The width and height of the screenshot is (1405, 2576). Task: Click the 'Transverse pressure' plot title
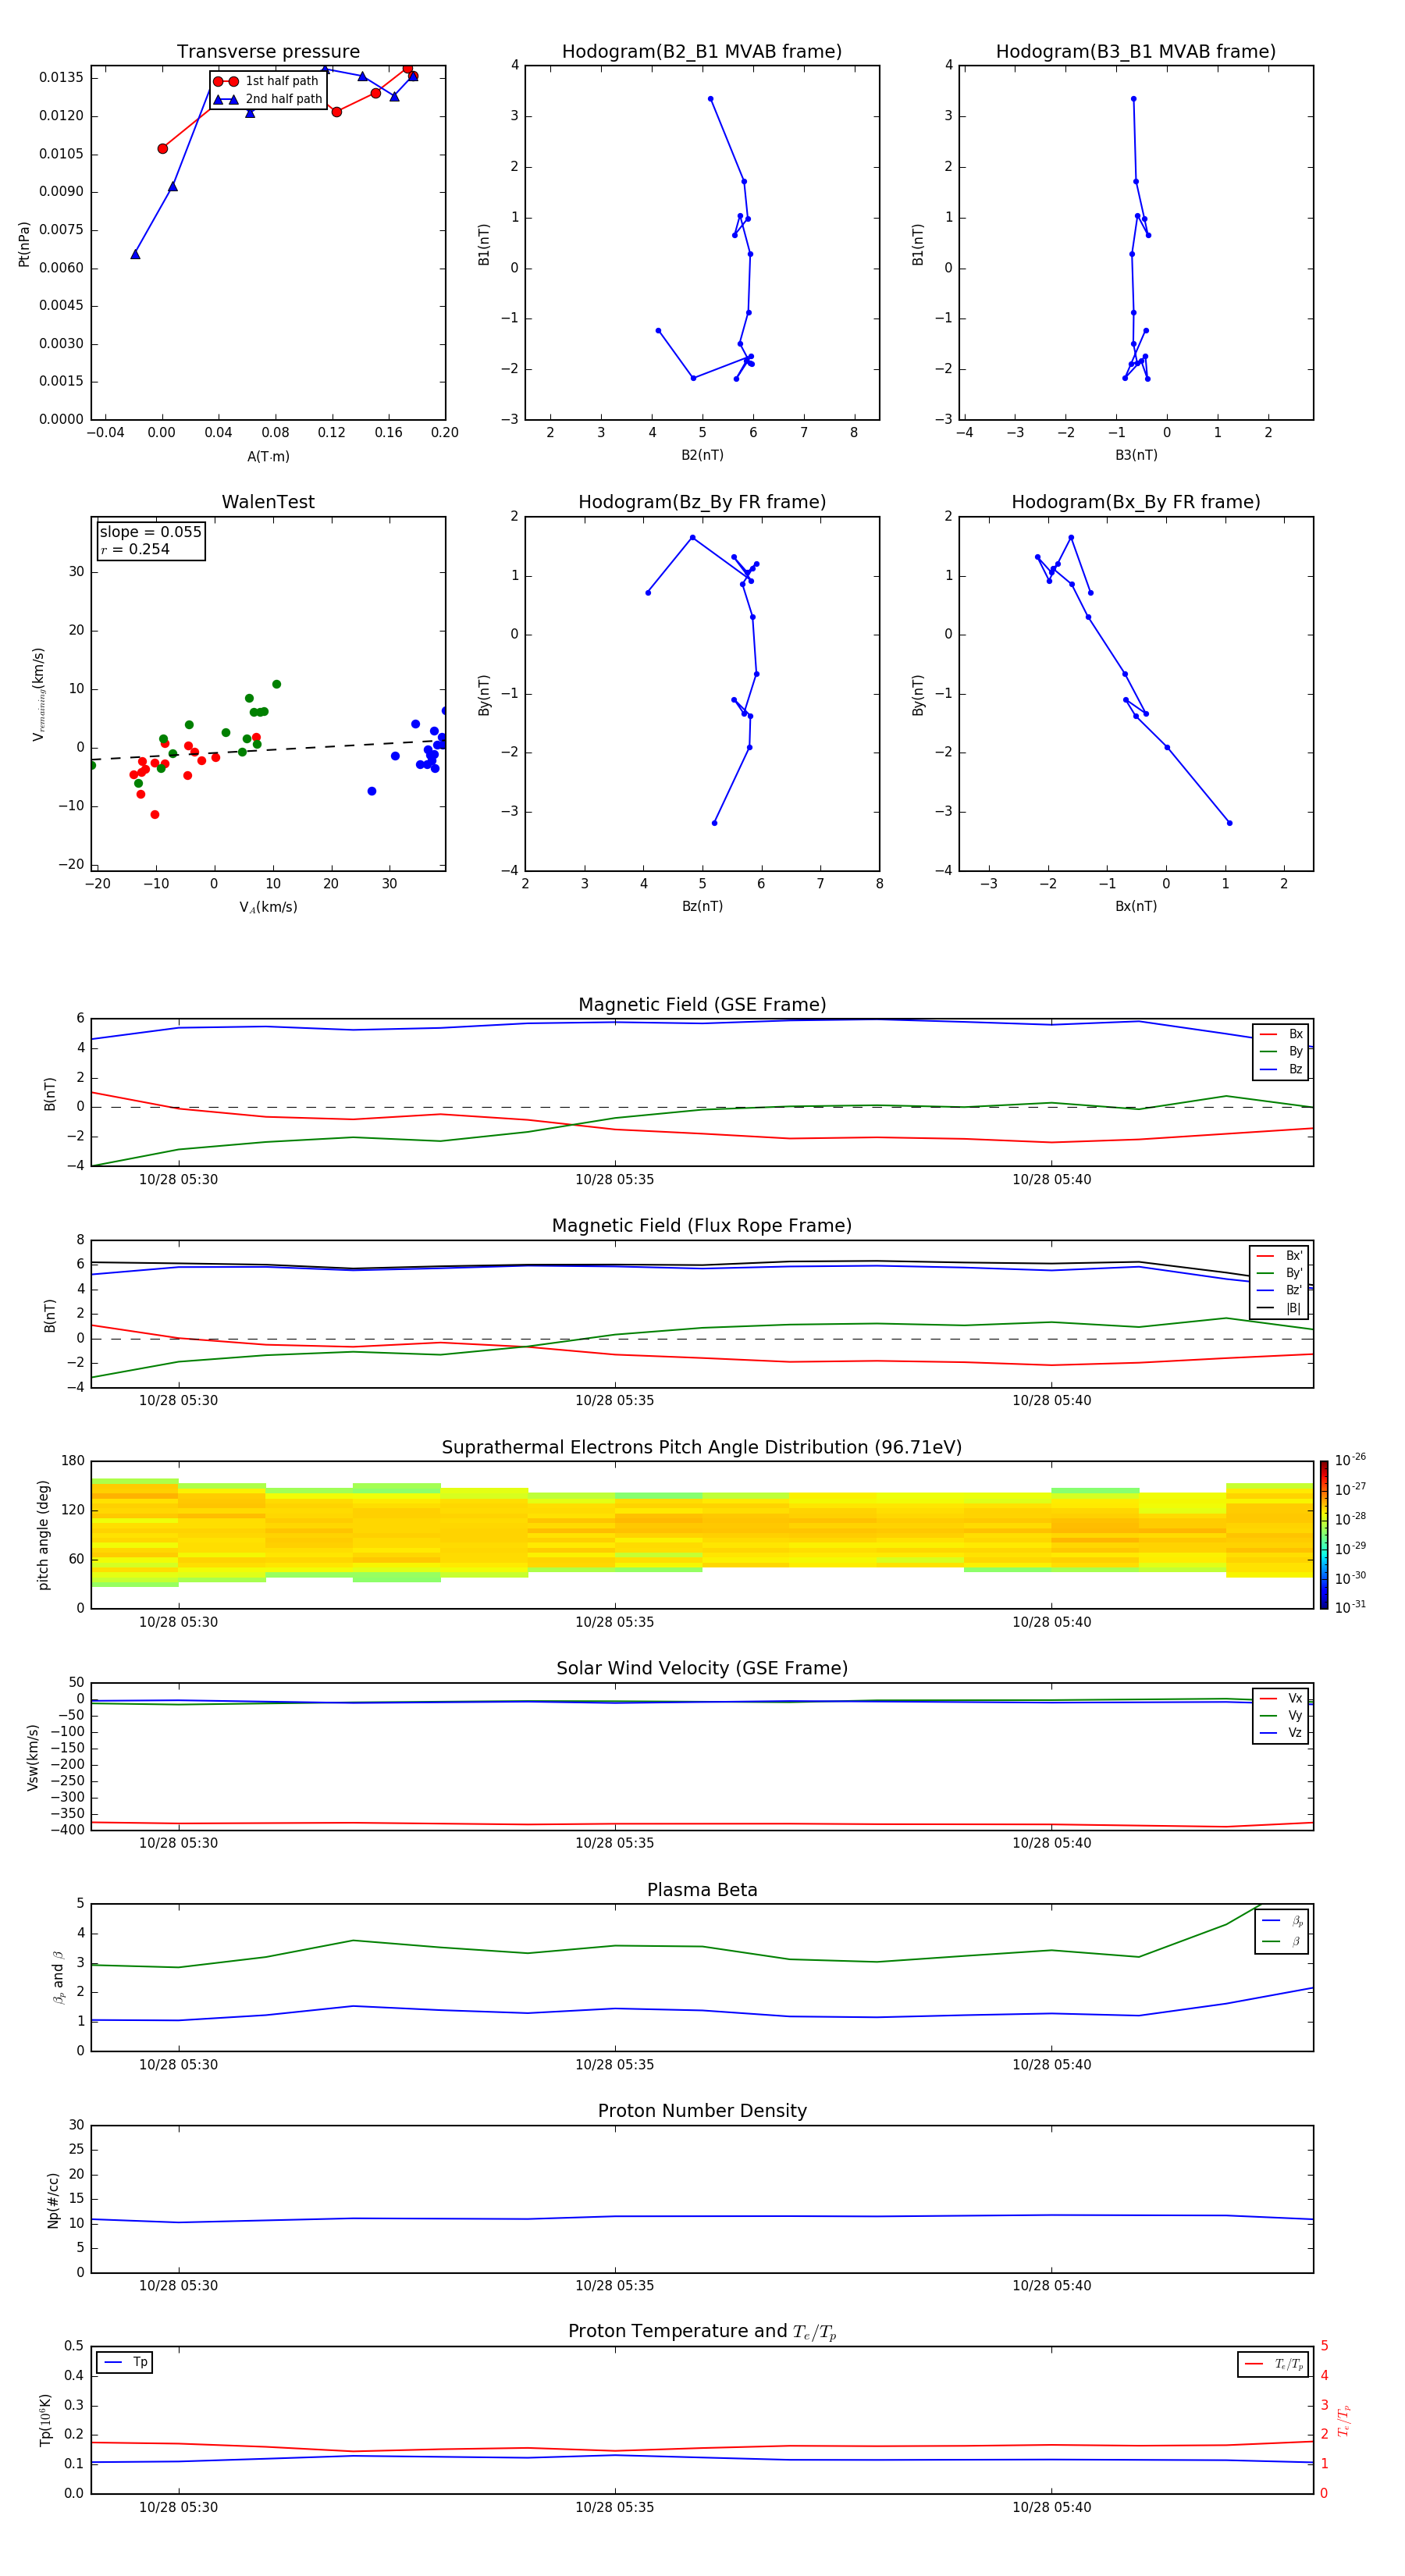pos(268,51)
